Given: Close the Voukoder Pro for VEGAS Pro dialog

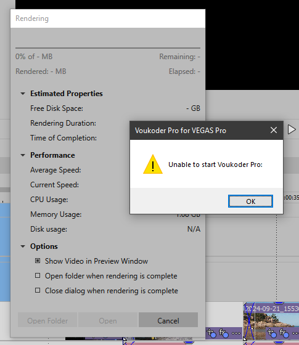Looking at the screenshot, I should [274, 130].
